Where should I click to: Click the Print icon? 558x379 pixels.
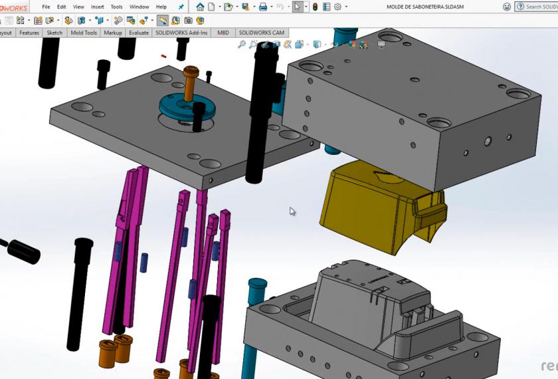click(x=262, y=7)
